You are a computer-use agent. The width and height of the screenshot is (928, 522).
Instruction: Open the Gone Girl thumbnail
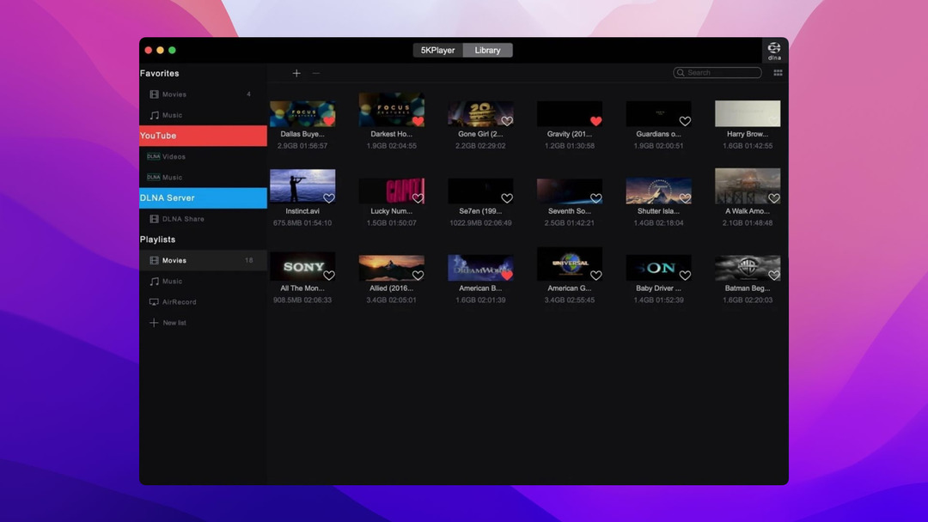[x=480, y=113]
